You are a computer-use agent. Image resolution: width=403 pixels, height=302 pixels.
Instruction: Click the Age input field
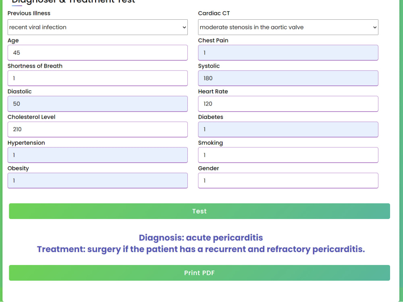tap(98, 53)
